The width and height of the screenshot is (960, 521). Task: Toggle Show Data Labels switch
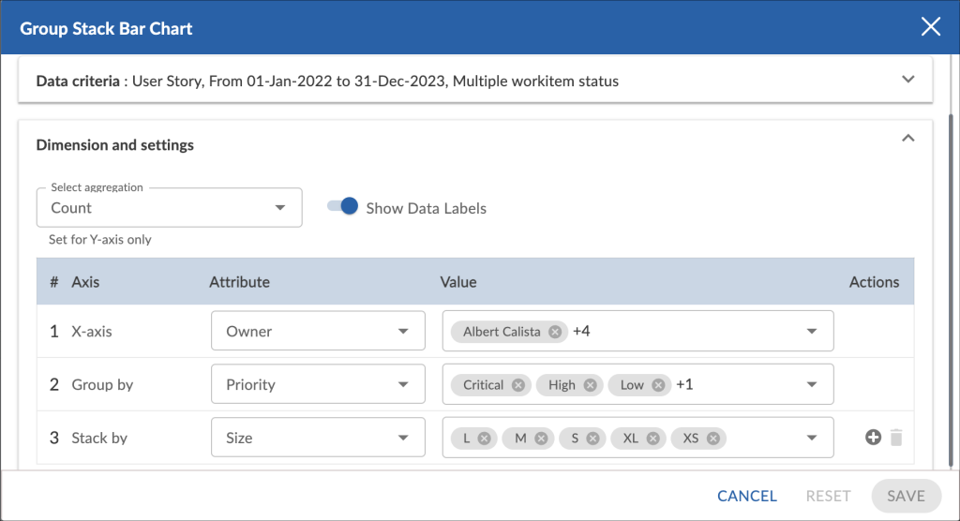point(342,208)
